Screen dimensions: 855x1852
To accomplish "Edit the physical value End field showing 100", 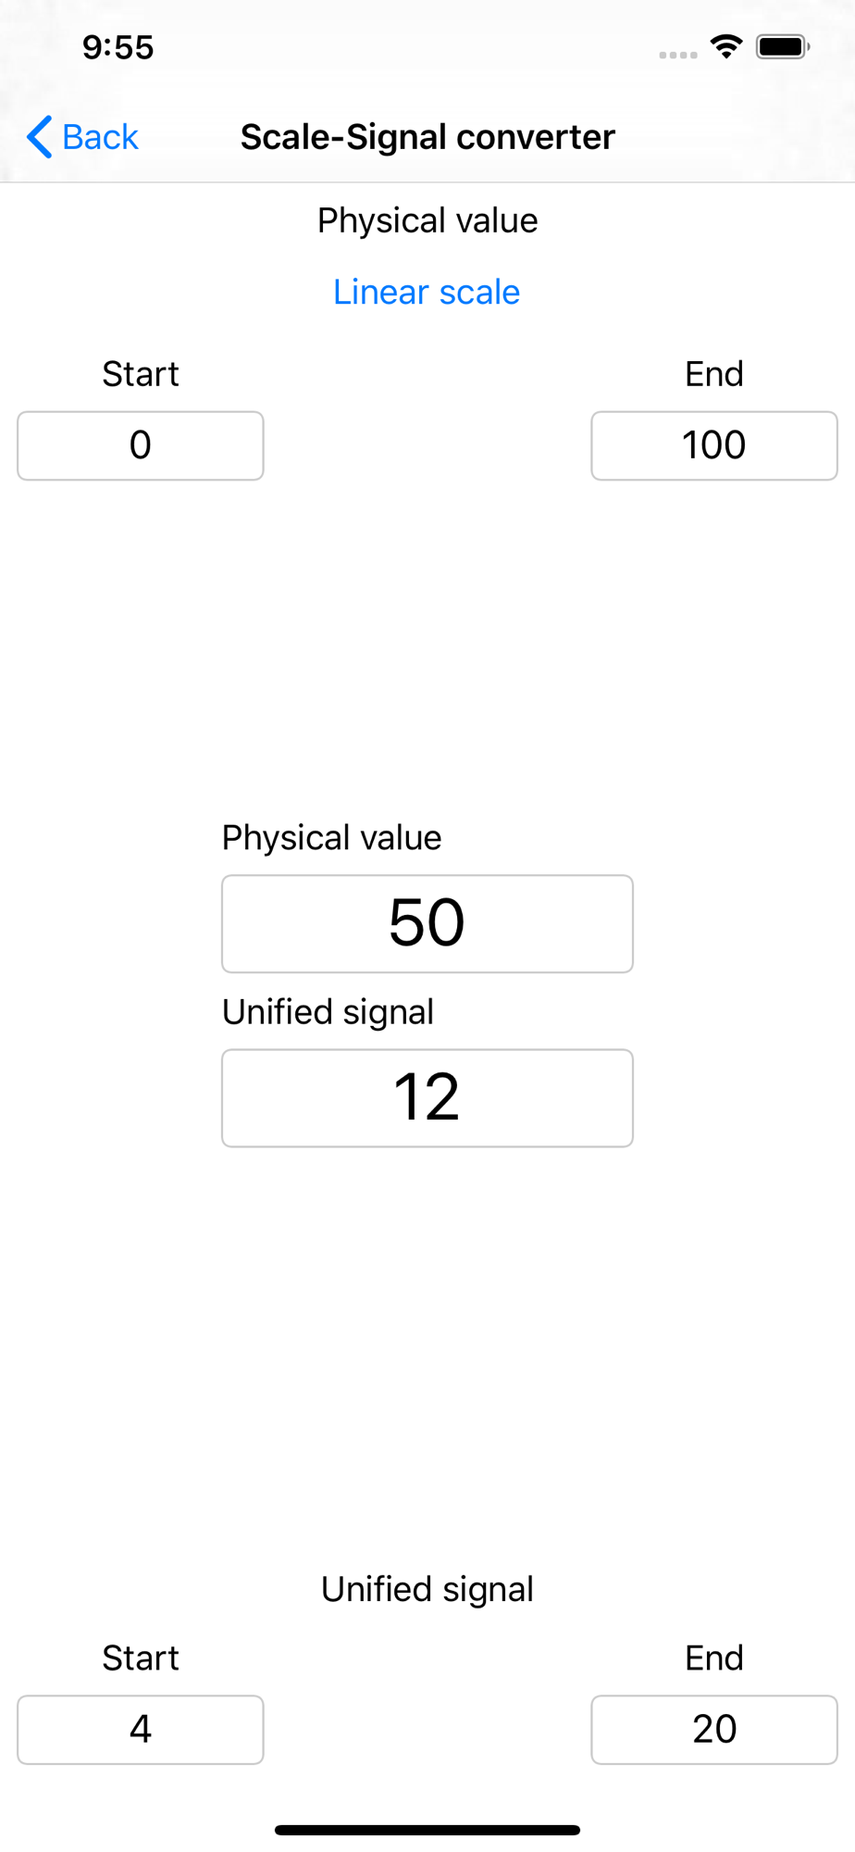I will 714,445.
